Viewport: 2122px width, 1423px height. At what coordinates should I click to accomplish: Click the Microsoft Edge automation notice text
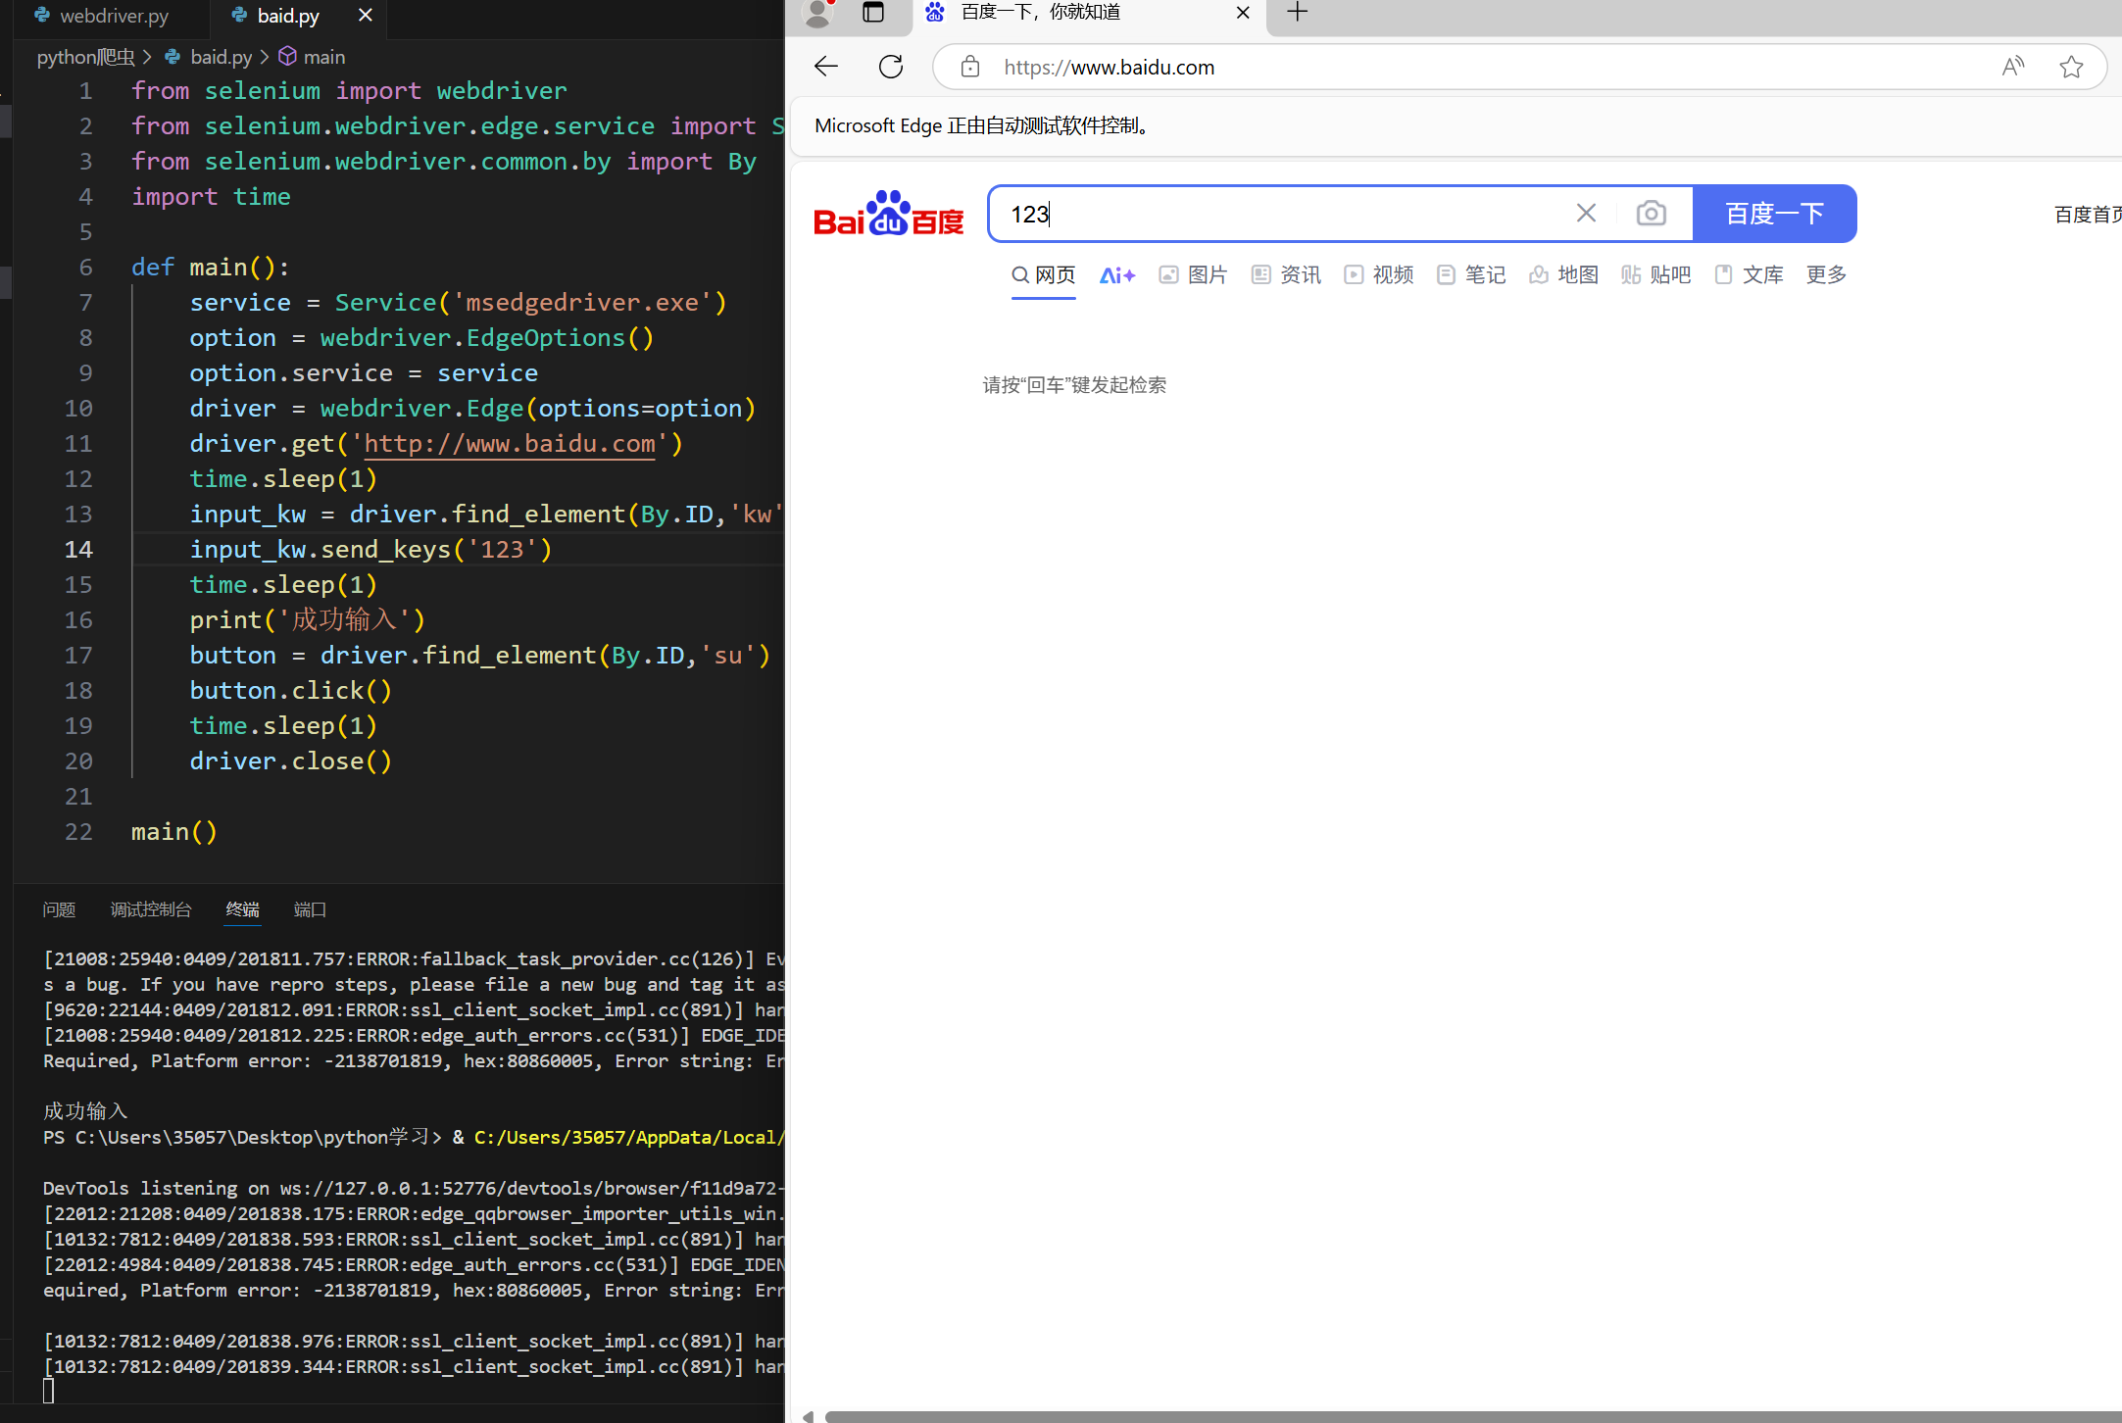981,125
